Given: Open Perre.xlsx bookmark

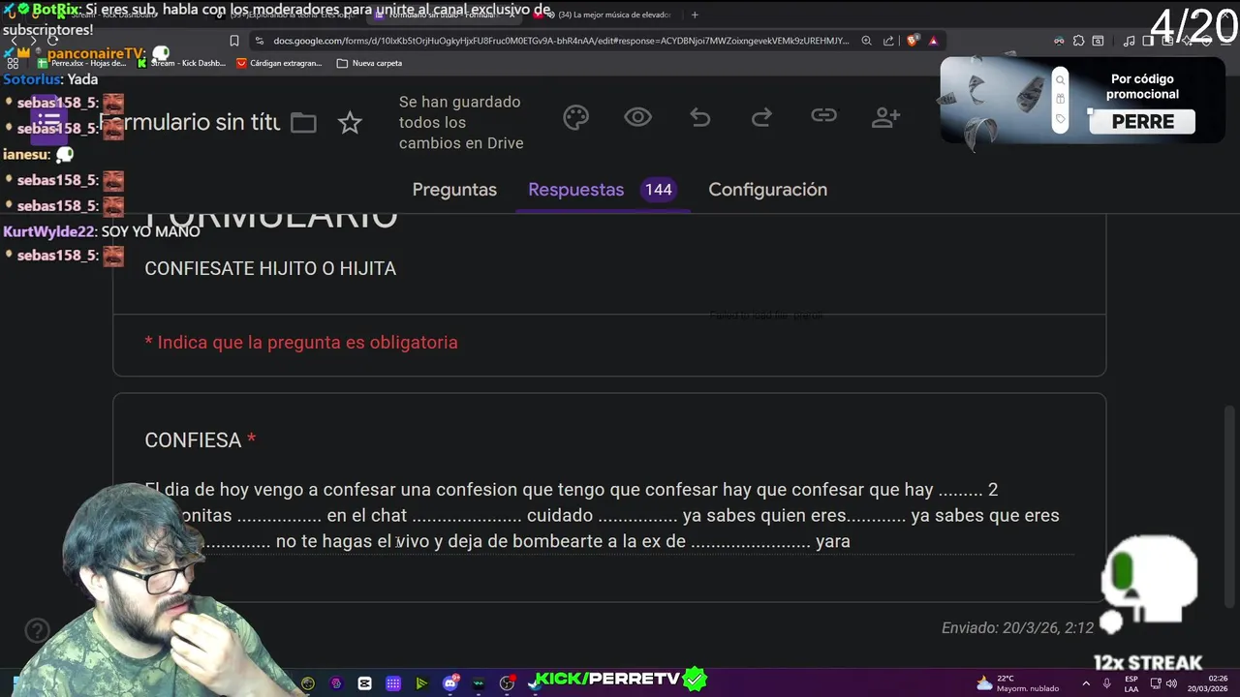Looking at the screenshot, I should [x=83, y=63].
